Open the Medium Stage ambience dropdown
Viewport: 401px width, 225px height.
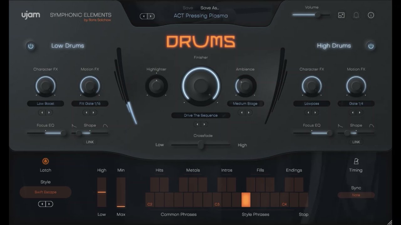click(x=245, y=104)
